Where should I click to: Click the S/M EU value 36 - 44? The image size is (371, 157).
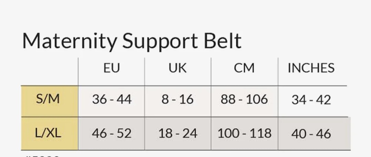(112, 100)
